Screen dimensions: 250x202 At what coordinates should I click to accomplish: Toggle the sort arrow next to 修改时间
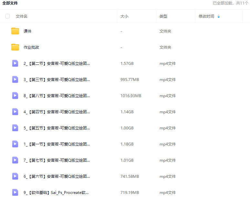[x=219, y=16]
